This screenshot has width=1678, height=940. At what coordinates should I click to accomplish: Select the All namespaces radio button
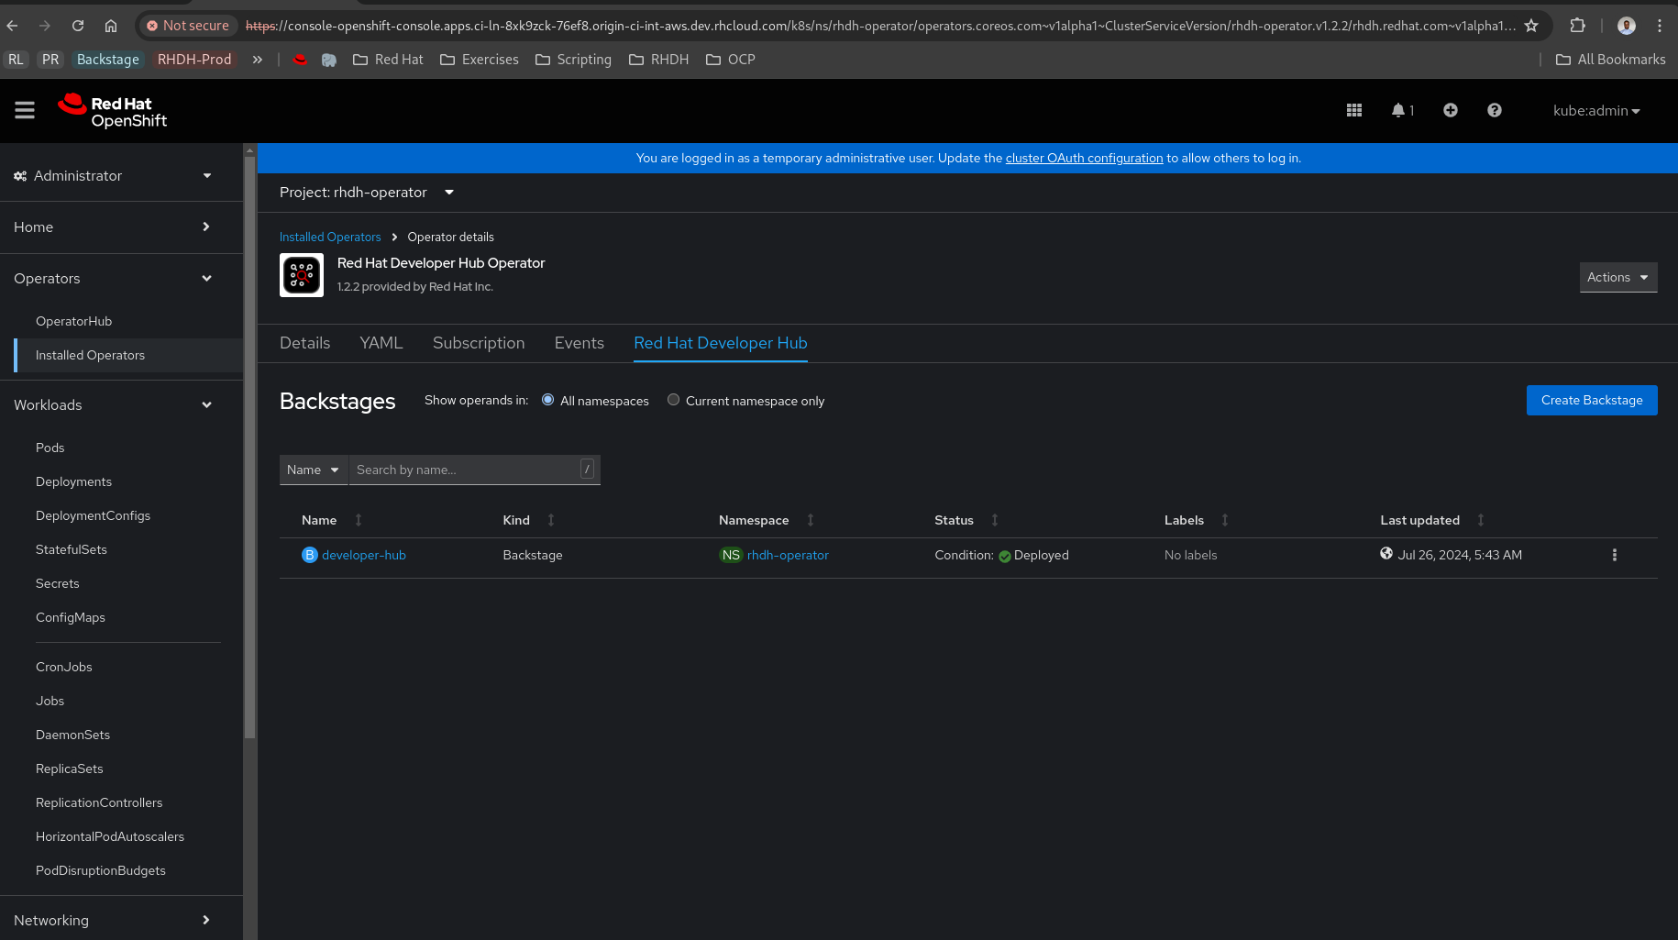click(548, 400)
